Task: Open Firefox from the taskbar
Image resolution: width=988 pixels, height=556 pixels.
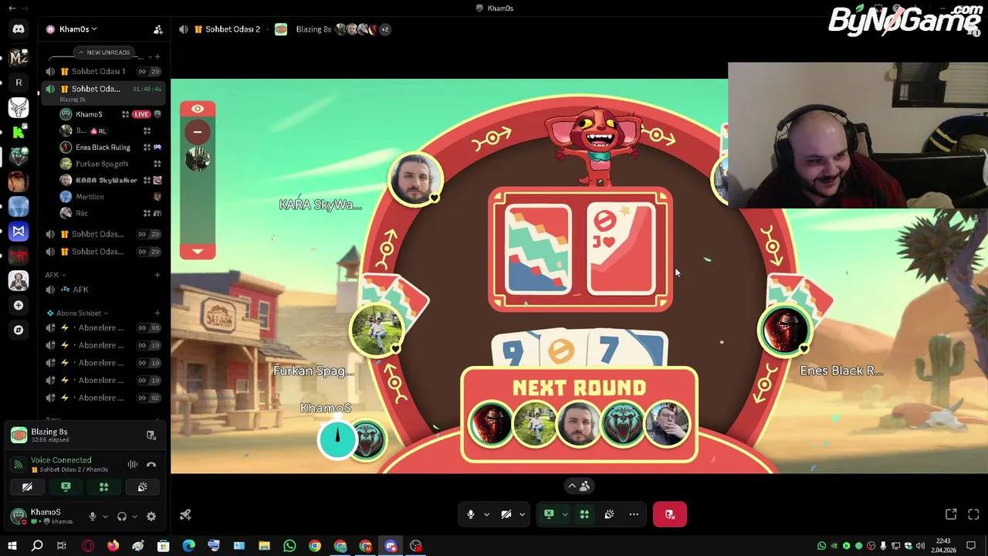Action: [x=113, y=546]
